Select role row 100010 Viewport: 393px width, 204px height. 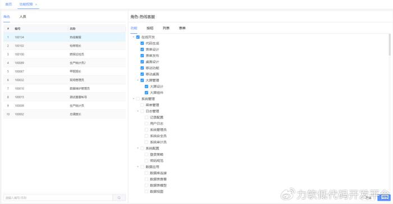point(65,88)
